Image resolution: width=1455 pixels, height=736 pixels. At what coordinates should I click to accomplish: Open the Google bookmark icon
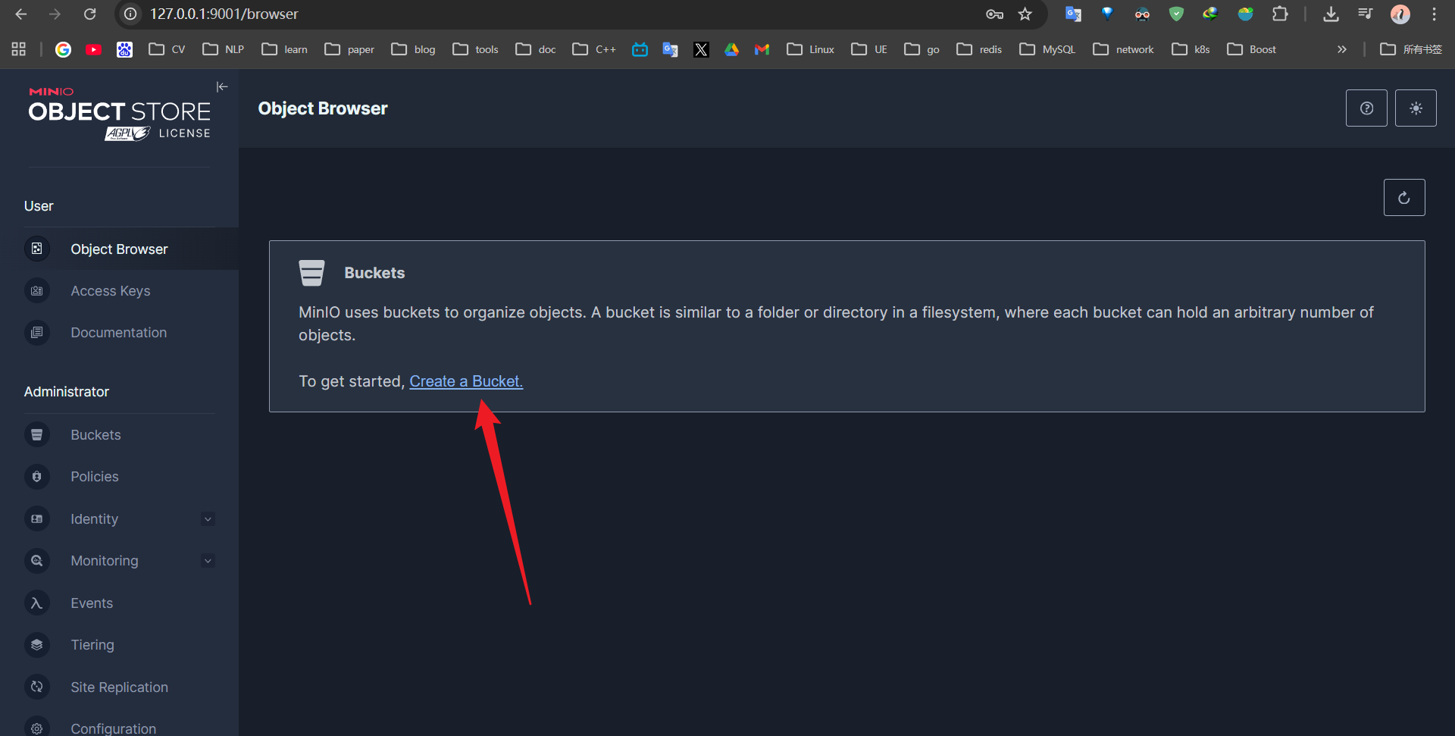[63, 49]
